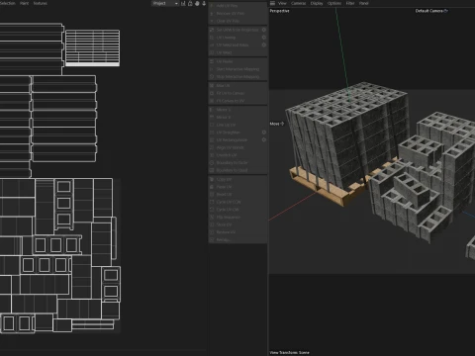The width and height of the screenshot is (475, 356).
Task: Click the Paste UV icon
Action: (x=212, y=187)
